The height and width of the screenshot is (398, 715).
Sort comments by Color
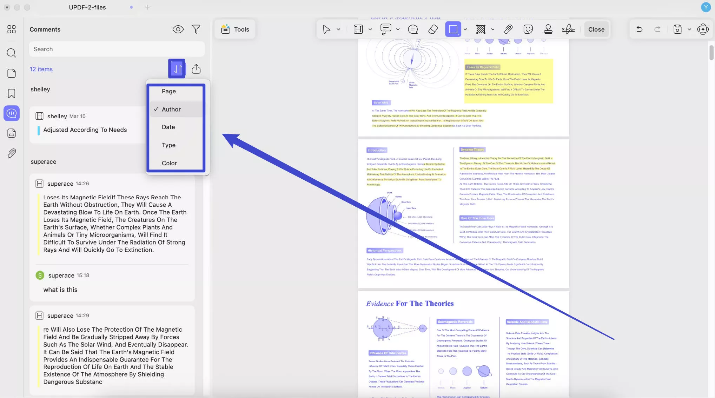click(176, 163)
